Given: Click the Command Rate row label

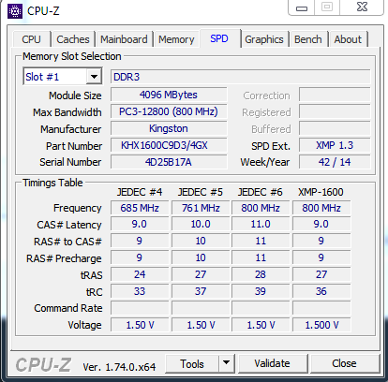Looking at the screenshot, I should coord(68,308).
